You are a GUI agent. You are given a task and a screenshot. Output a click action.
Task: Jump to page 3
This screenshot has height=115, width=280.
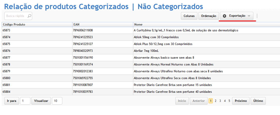pos(220,101)
